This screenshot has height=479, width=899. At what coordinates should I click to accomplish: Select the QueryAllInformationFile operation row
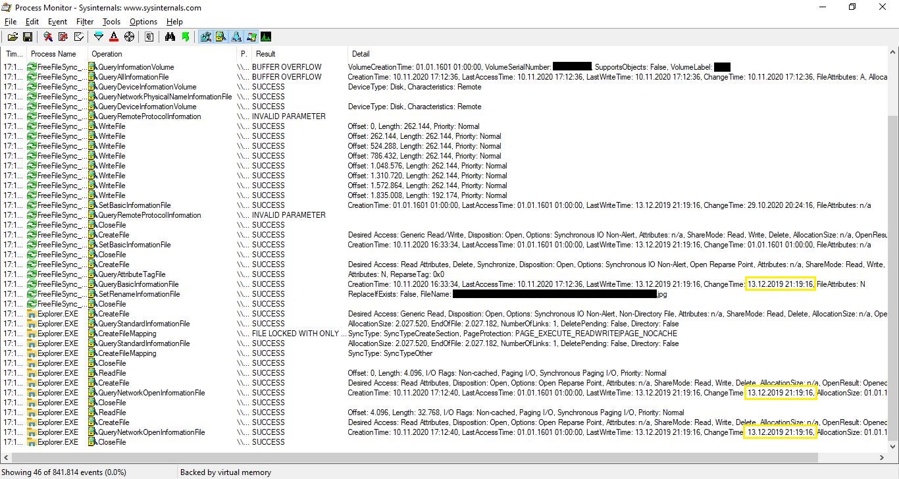coord(444,77)
